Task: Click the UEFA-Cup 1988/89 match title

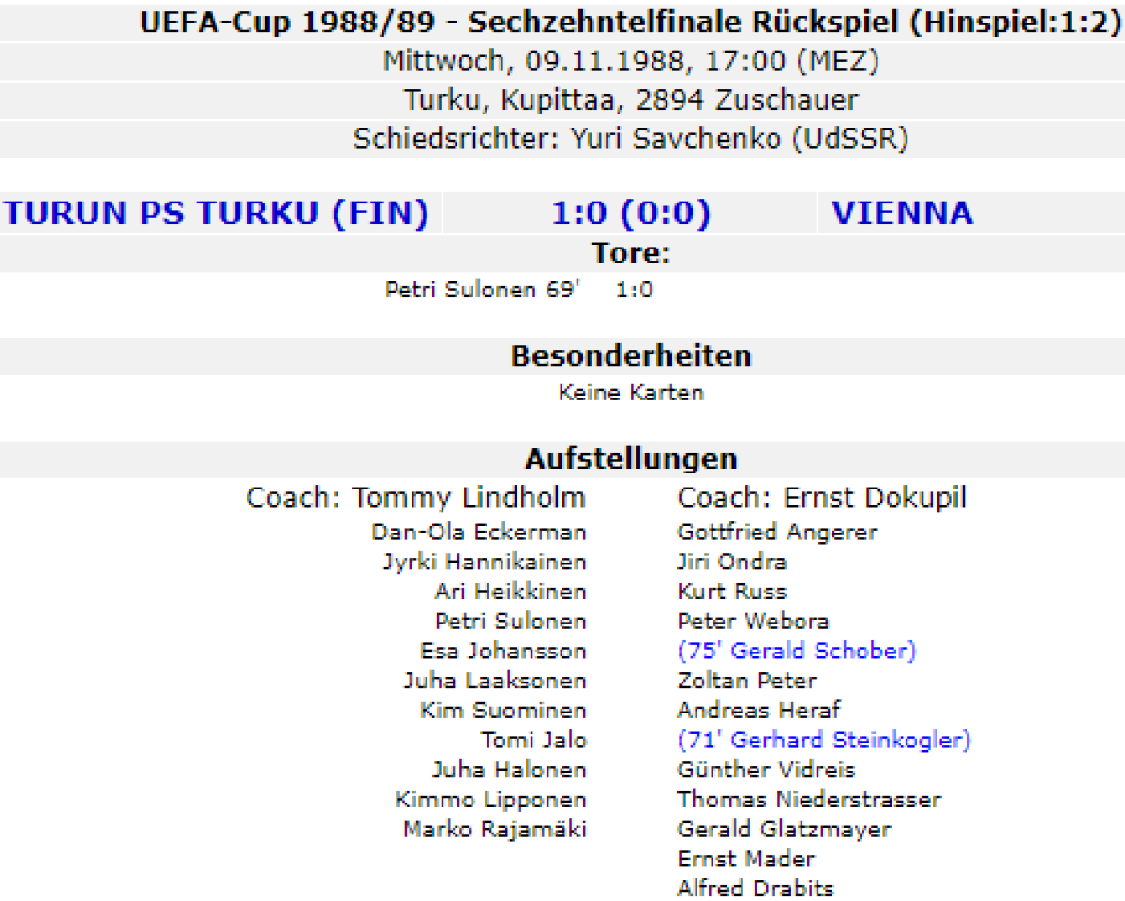Action: tap(630, 22)
